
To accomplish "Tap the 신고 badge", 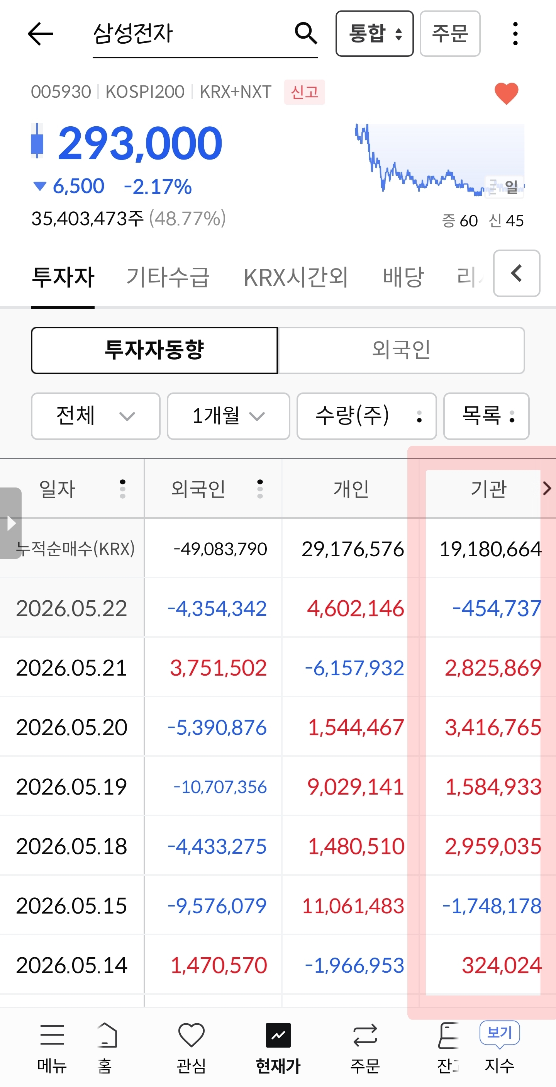I will (x=304, y=92).
